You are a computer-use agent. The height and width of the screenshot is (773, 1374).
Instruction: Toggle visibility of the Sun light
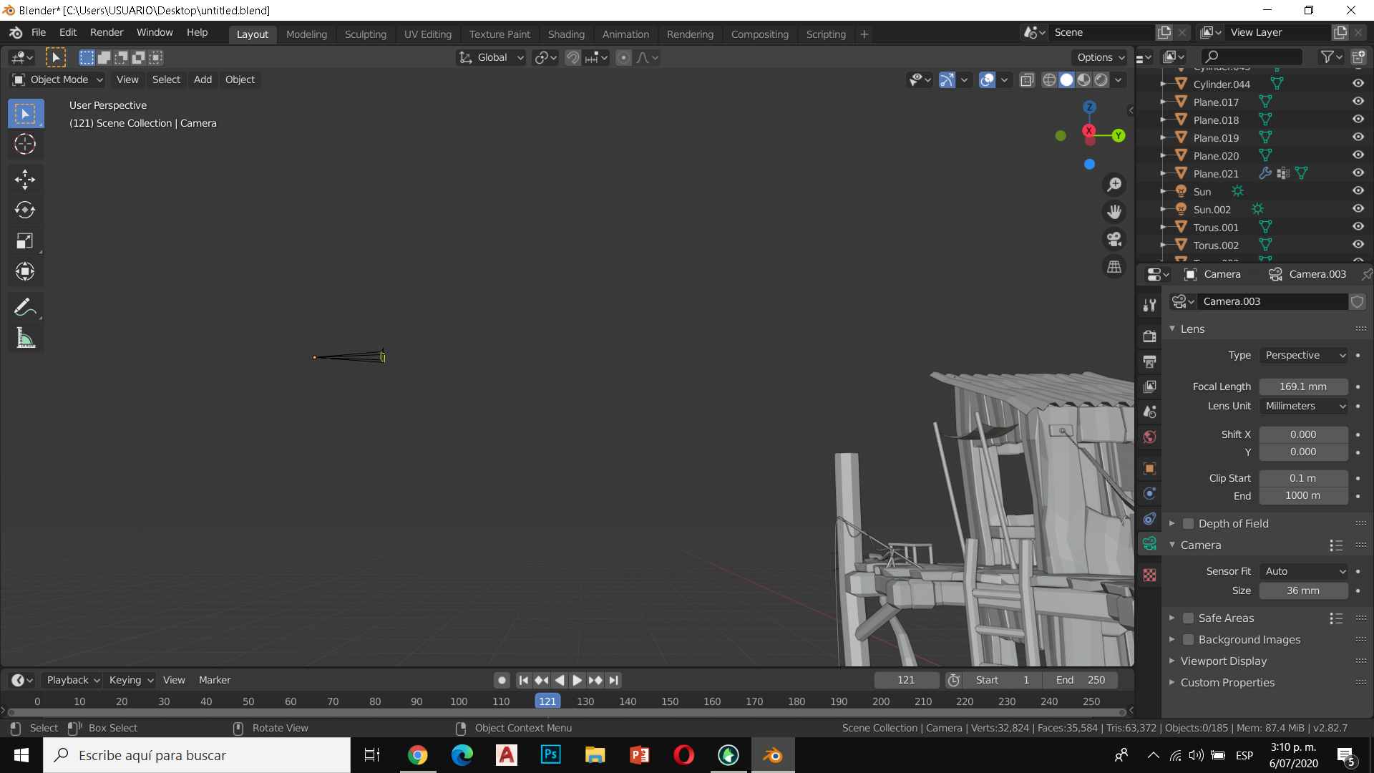click(1358, 191)
